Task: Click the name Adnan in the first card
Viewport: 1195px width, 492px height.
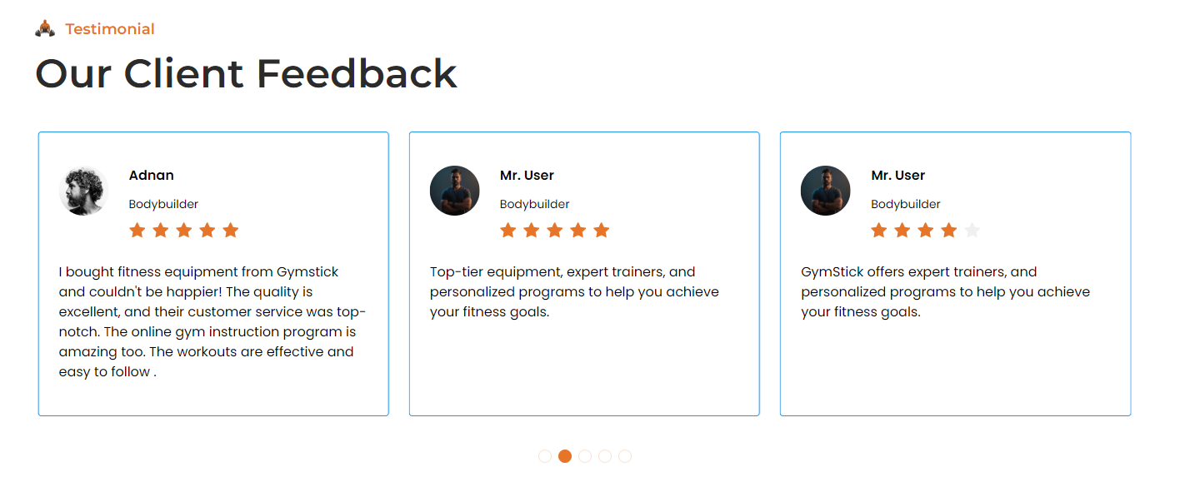Action: point(152,176)
